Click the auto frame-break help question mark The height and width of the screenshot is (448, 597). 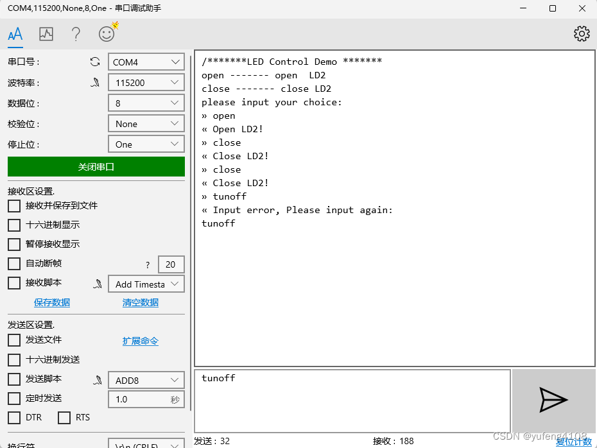click(148, 265)
